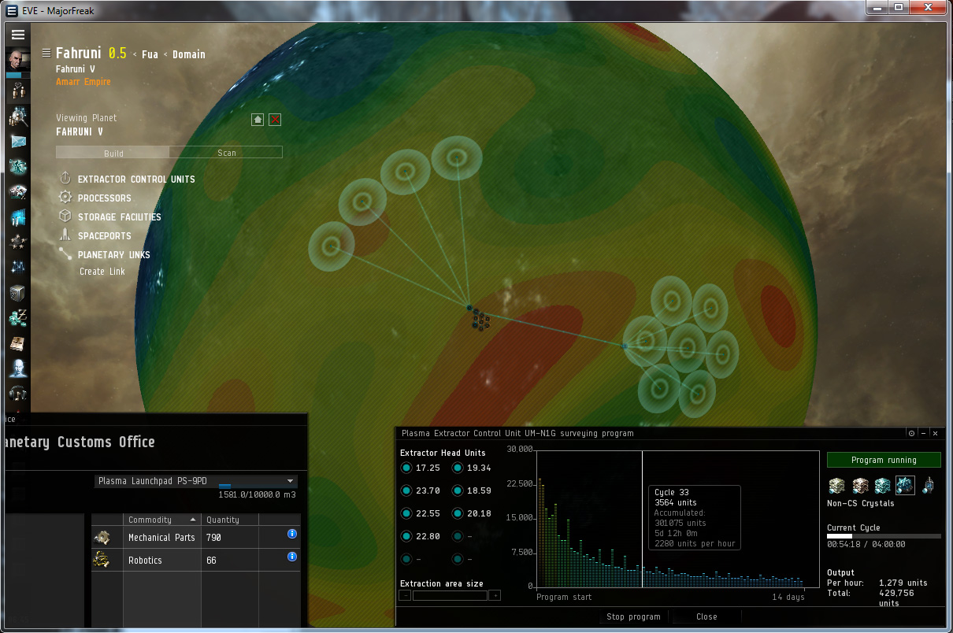Open the journal book icon in sidebar

(18, 344)
